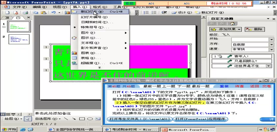Click 删除 button in animation pane
Image resolution: width=277 pixels, height=132 pixels.
(x=255, y=29)
